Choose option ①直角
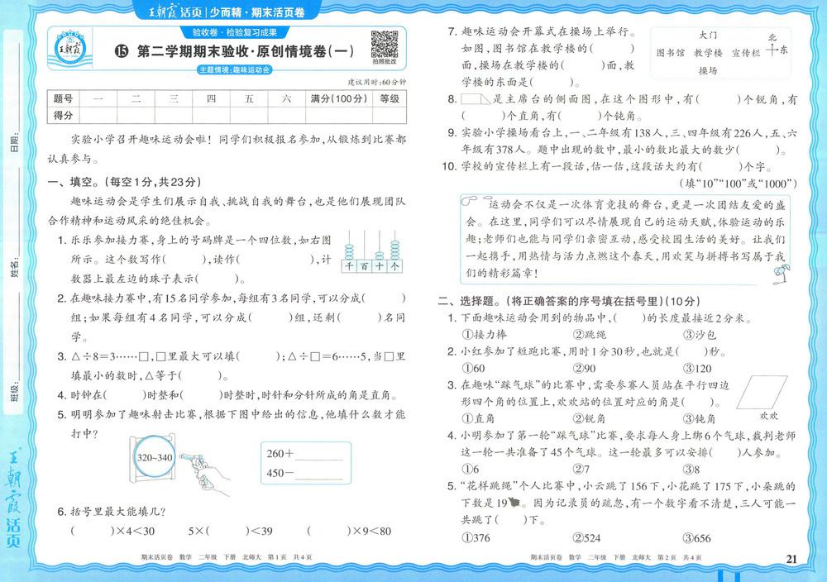 point(478,418)
